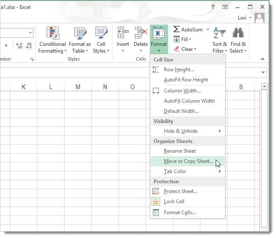Expand Delete dropdown arrow
The width and height of the screenshot is (276, 238).
[x=141, y=51]
